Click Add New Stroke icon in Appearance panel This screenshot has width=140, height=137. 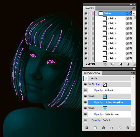coord(87,128)
